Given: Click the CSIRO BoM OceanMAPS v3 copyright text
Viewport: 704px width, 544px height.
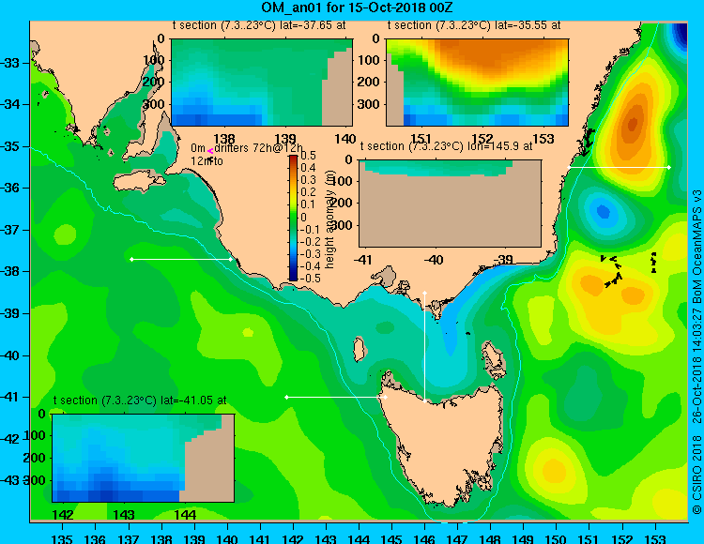Looking at the screenshot, I should [696, 352].
